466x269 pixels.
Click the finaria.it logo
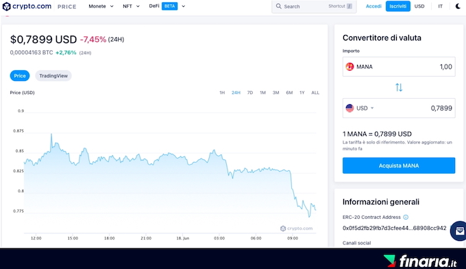(x=420, y=261)
